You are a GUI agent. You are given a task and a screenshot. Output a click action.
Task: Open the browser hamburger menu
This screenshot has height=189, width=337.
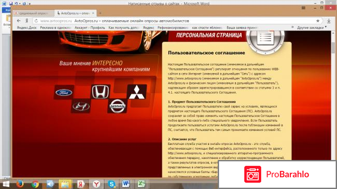[303, 8]
